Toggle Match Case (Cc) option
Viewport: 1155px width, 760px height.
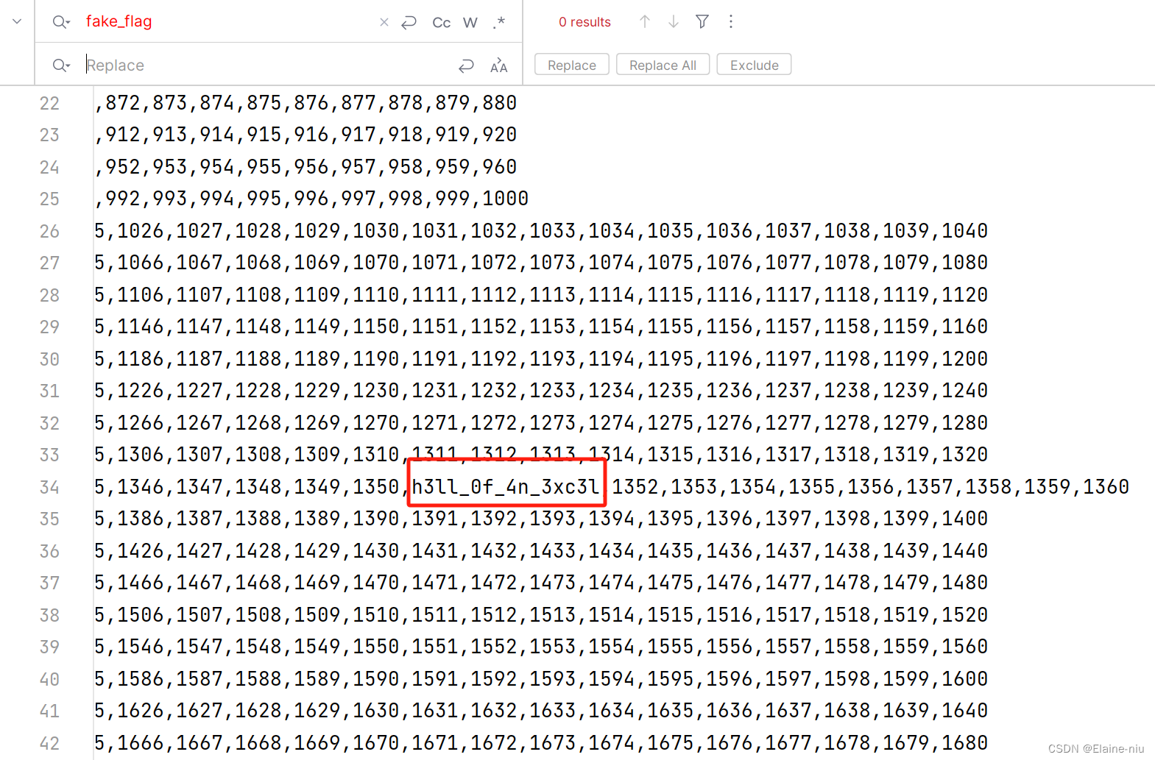tap(442, 22)
